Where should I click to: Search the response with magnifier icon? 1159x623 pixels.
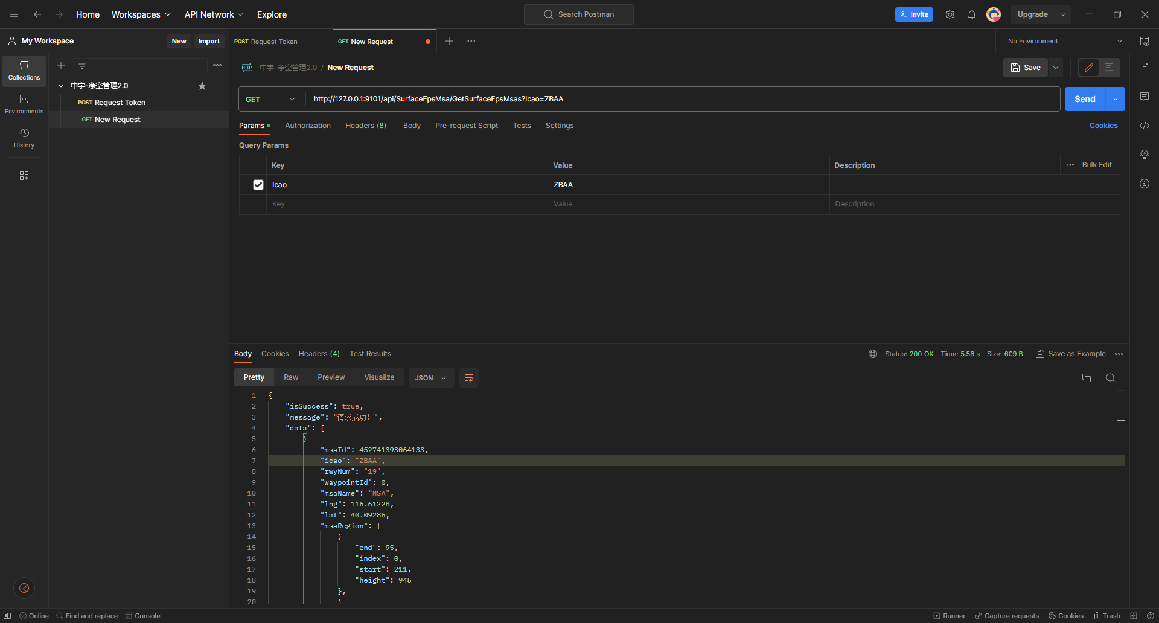(x=1111, y=378)
